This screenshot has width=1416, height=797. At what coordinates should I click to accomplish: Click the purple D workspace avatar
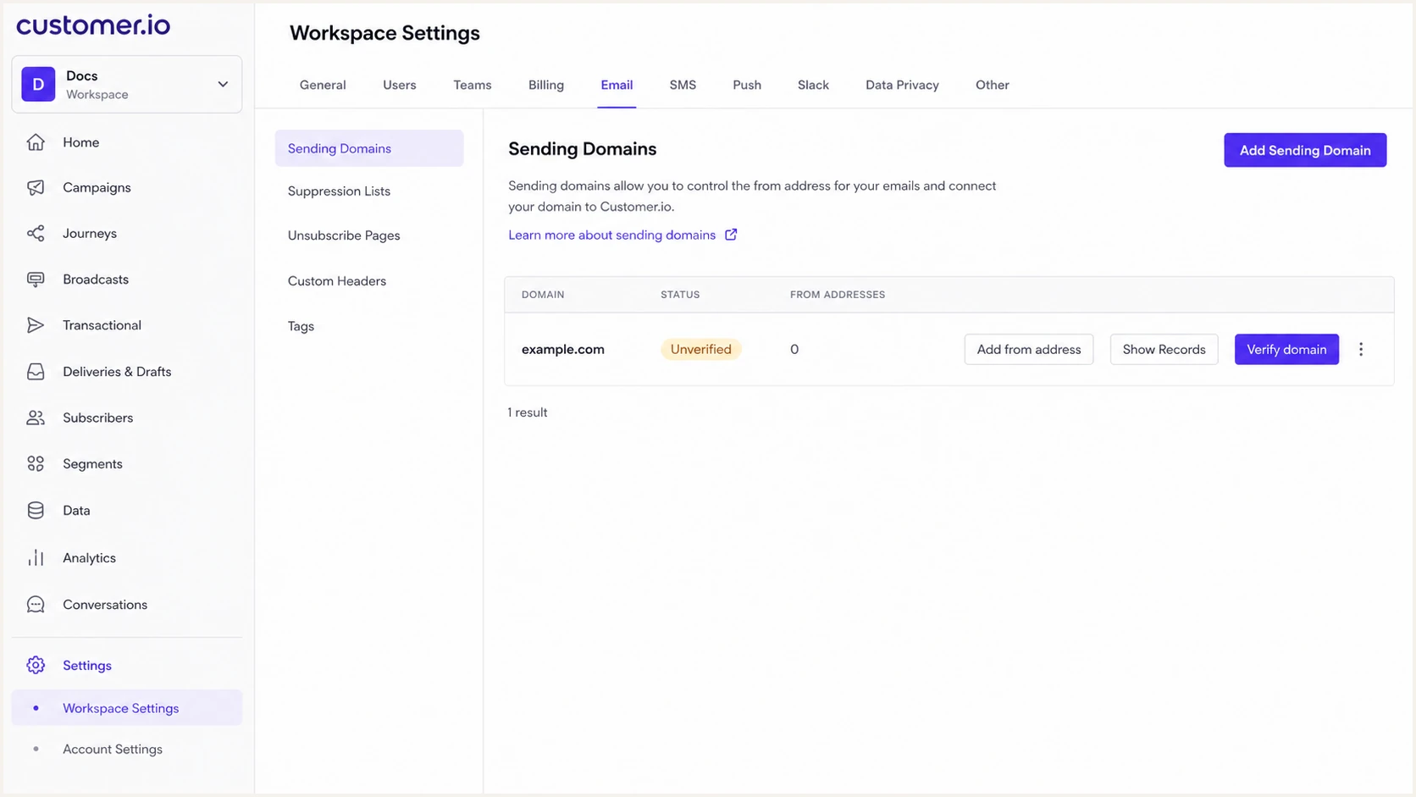coord(38,85)
